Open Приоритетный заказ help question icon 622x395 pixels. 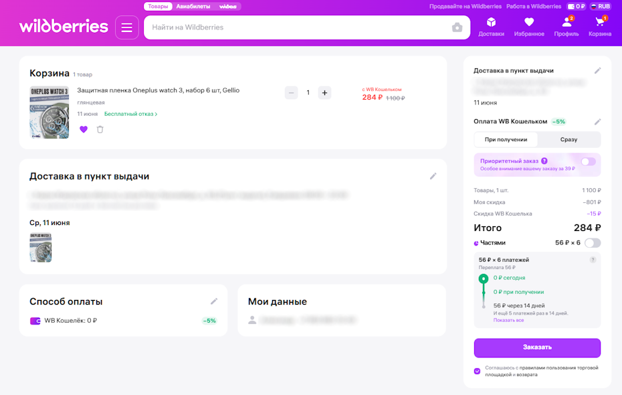click(544, 161)
